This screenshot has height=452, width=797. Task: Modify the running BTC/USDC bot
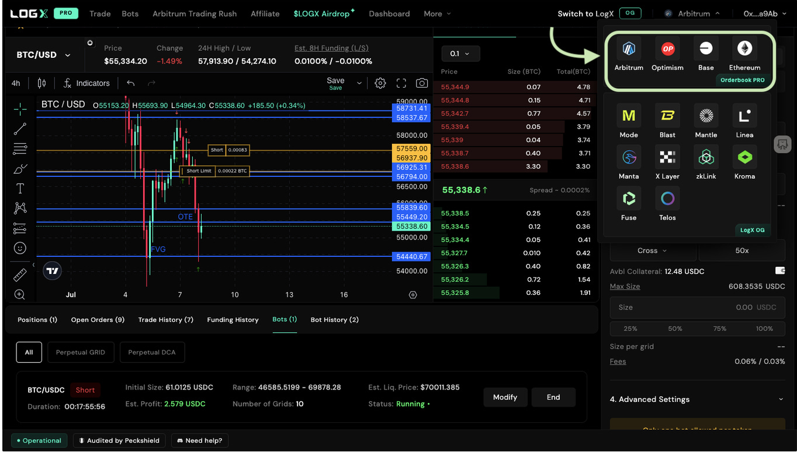[x=505, y=397]
